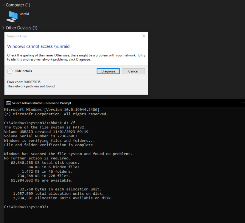
Task: Close the Network Error dialog
Action: pos(144,36)
